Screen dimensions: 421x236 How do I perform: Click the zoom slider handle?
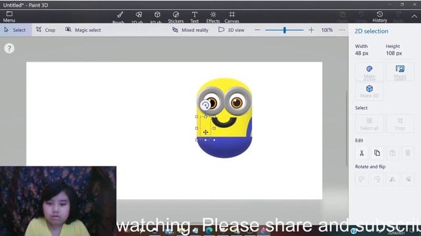pos(285,30)
